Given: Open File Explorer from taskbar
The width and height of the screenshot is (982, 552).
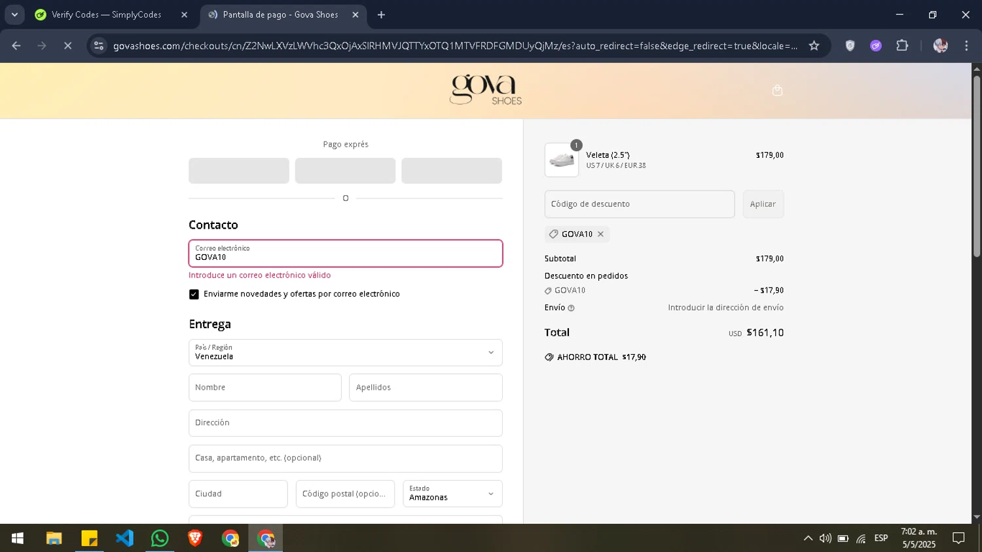Looking at the screenshot, I should [x=54, y=538].
